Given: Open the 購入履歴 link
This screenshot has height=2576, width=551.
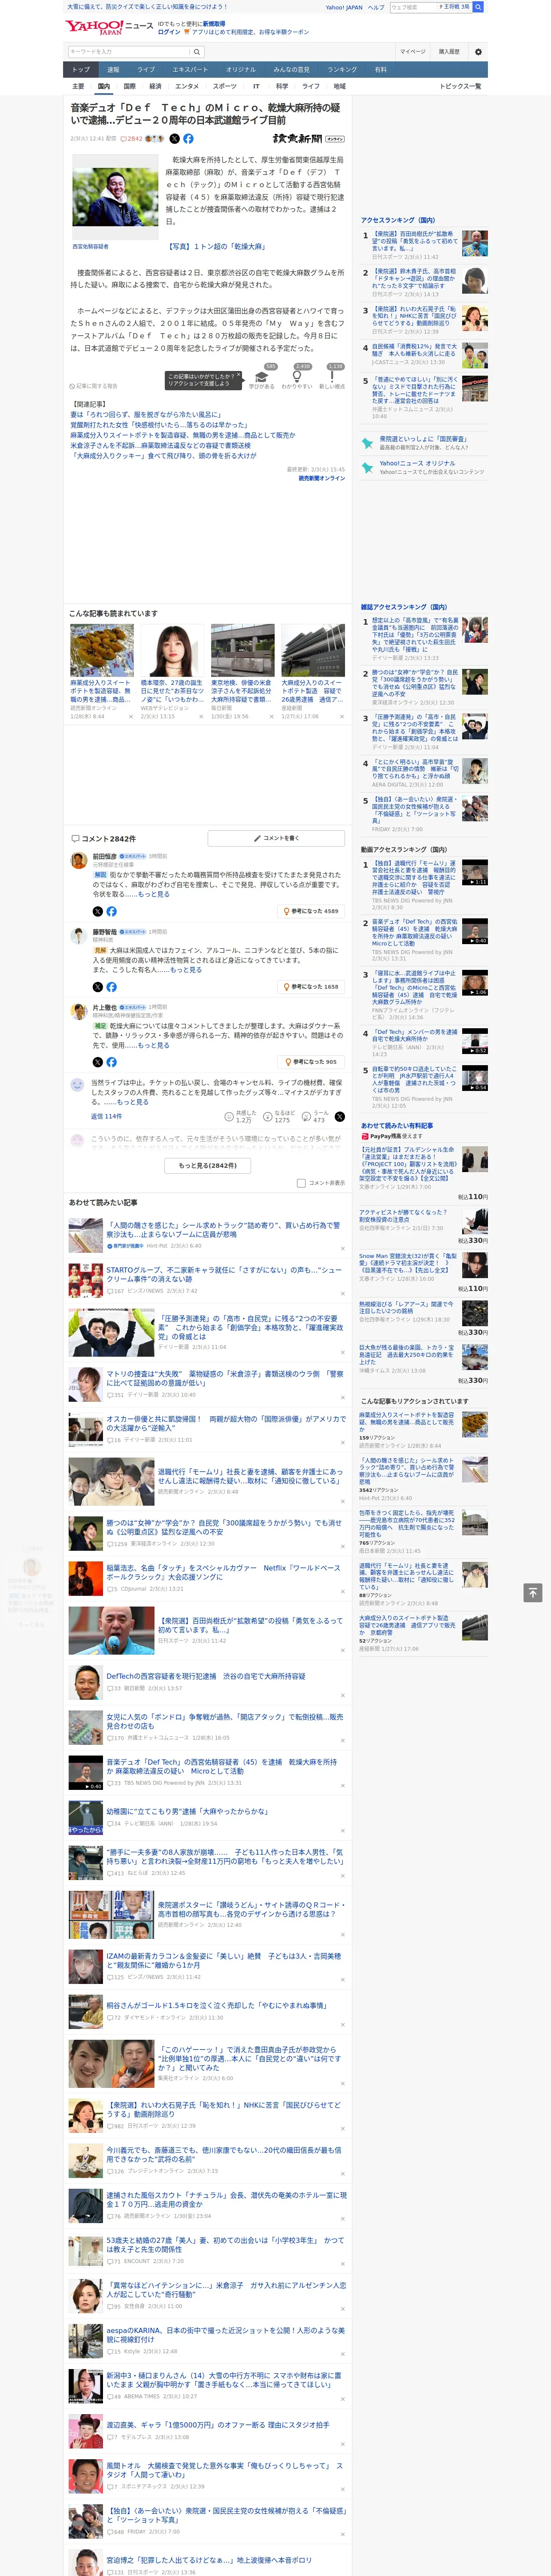Looking at the screenshot, I should [x=449, y=52].
